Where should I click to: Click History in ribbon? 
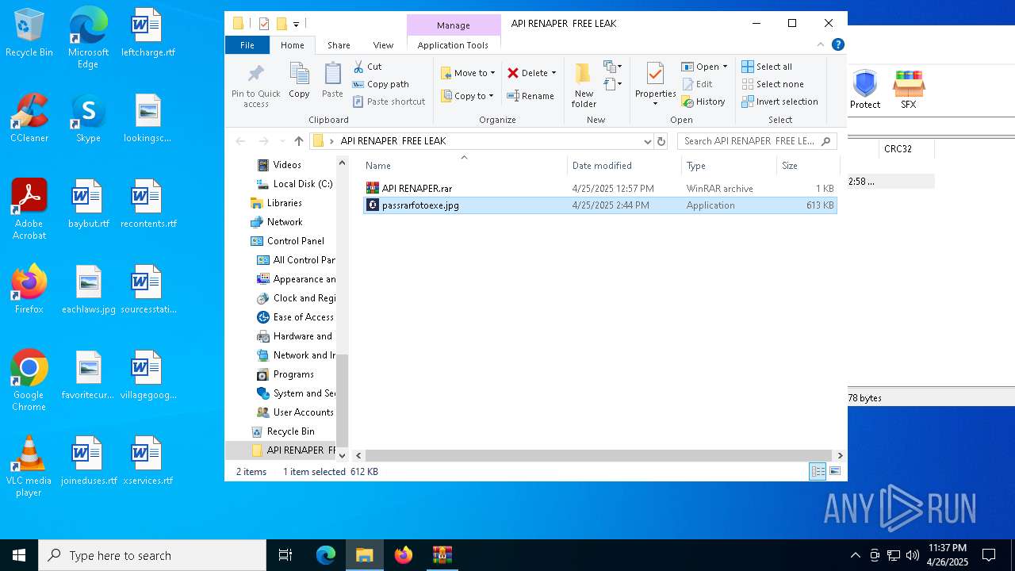(703, 102)
